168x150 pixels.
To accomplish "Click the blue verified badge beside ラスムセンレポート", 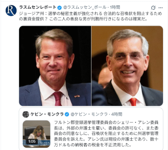I will pyautogui.click(x=59, y=8).
